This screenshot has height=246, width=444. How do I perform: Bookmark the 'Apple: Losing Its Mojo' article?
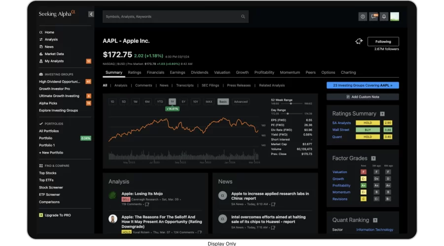(x=147, y=204)
